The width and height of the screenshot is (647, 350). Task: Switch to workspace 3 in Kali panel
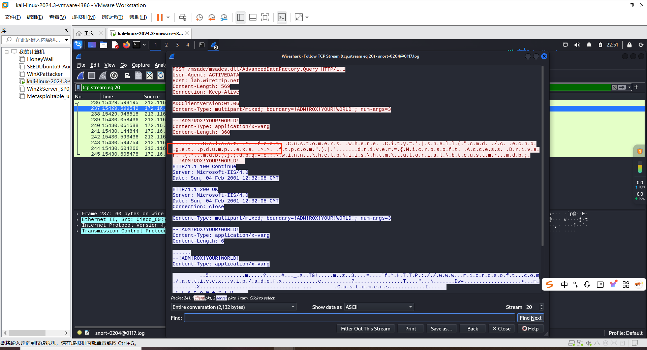pos(177,45)
